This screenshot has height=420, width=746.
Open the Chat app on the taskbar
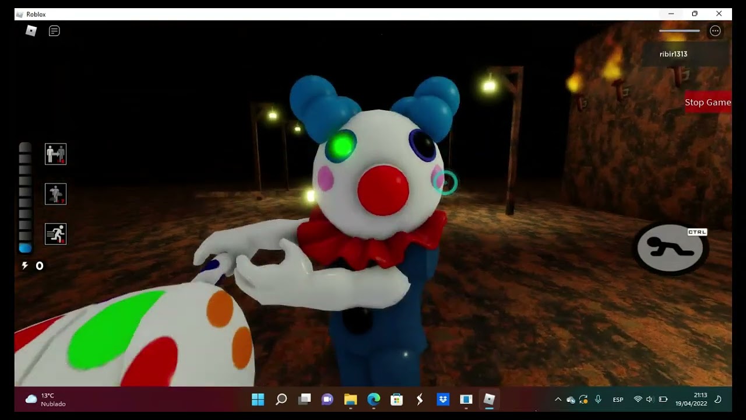coord(327,400)
